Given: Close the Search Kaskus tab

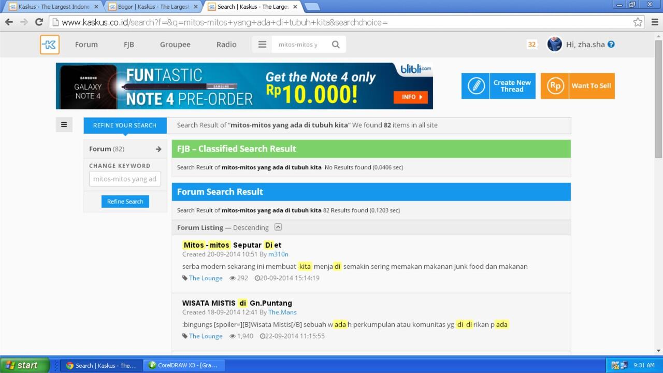Looking at the screenshot, I should click(x=295, y=7).
